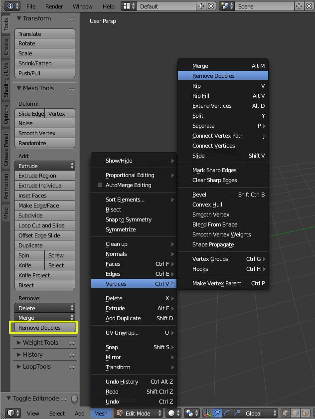The image size is (315, 419).
Task: Open the Window menu
Action: [x=82, y=6]
